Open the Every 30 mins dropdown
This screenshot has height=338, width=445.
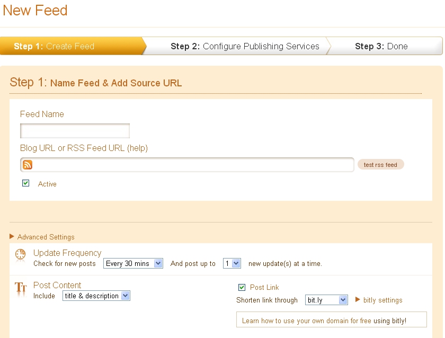pos(133,263)
